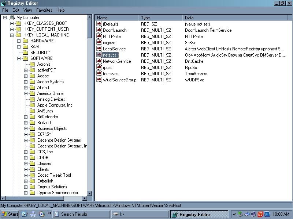Expand the HKEY_CLASSES_ROOT node

point(12,23)
